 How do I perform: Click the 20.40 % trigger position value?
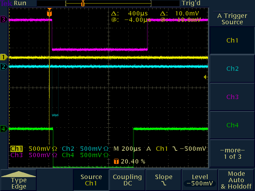(133, 162)
